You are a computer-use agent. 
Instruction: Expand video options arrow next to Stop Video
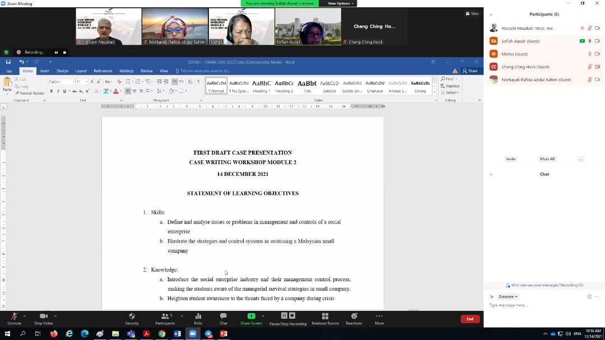point(55,316)
